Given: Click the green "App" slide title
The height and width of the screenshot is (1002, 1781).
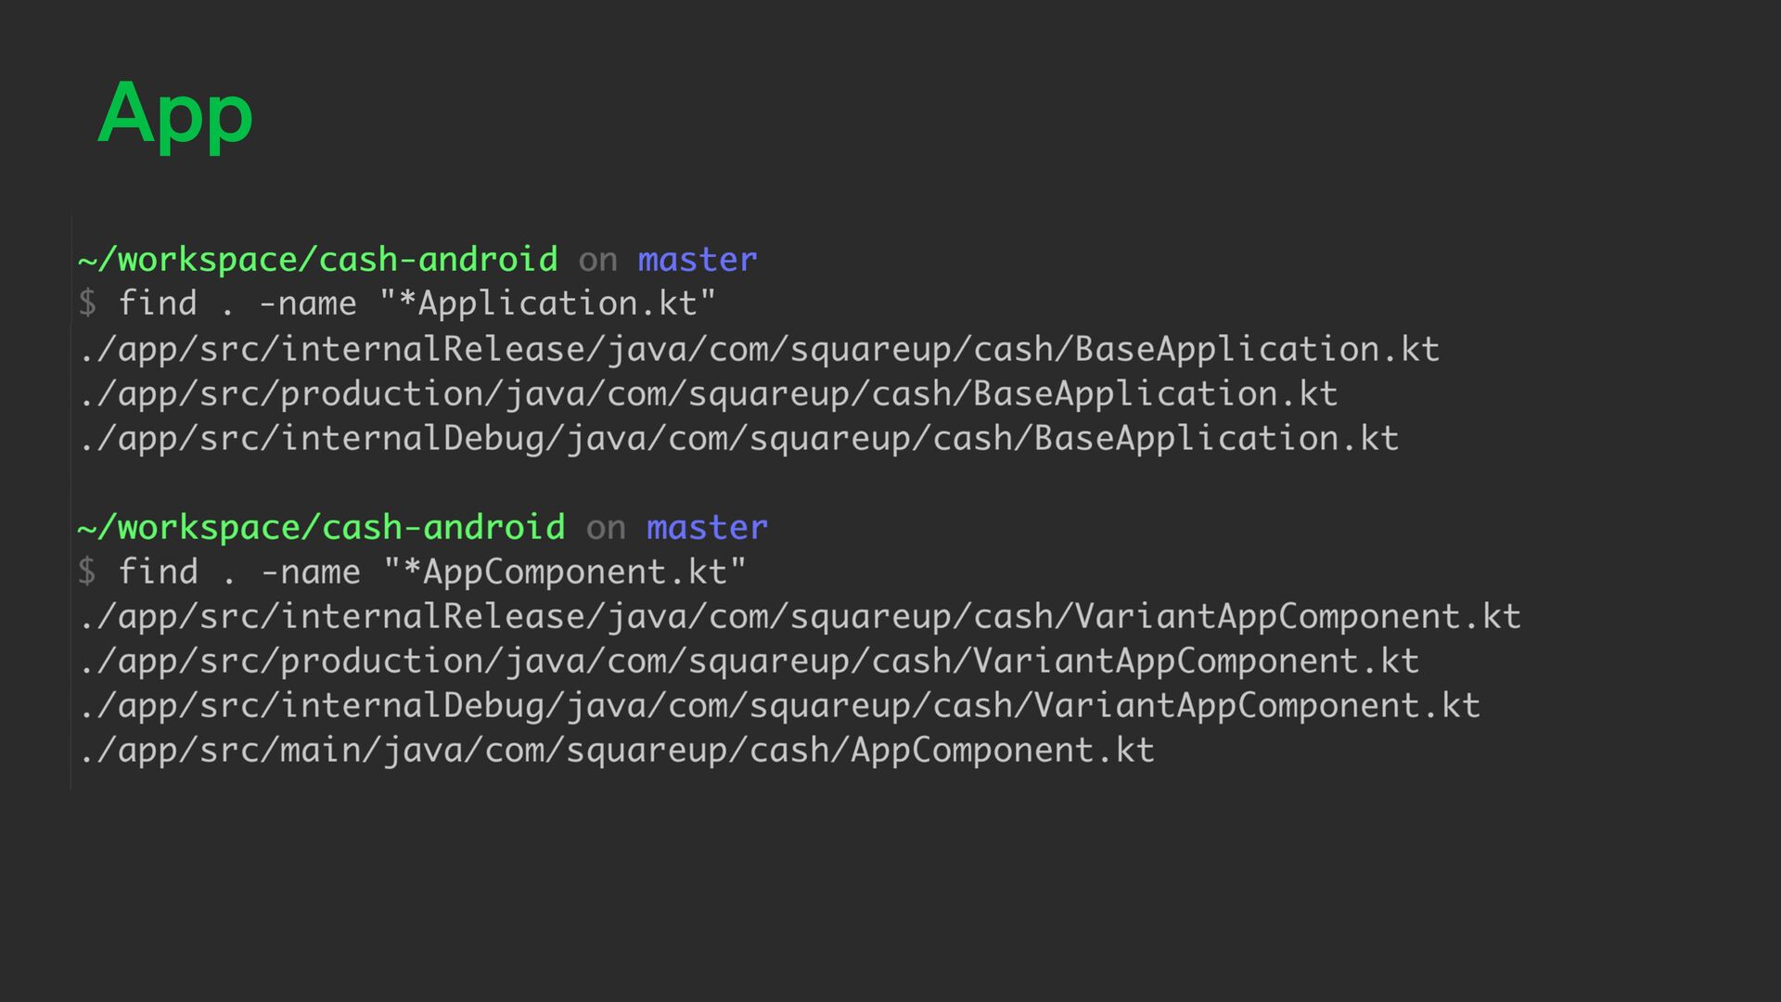Looking at the screenshot, I should pyautogui.click(x=174, y=114).
